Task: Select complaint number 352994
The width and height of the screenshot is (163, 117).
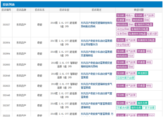Action: point(6,54)
